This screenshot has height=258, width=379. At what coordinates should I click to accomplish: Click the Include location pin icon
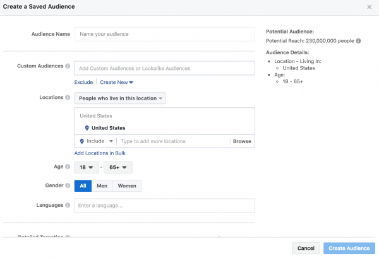[x=81, y=141]
